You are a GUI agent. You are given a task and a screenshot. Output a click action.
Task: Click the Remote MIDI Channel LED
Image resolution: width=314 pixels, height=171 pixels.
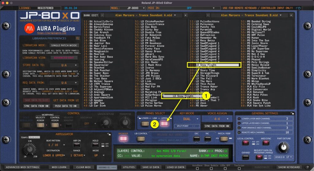click(x=239, y=132)
